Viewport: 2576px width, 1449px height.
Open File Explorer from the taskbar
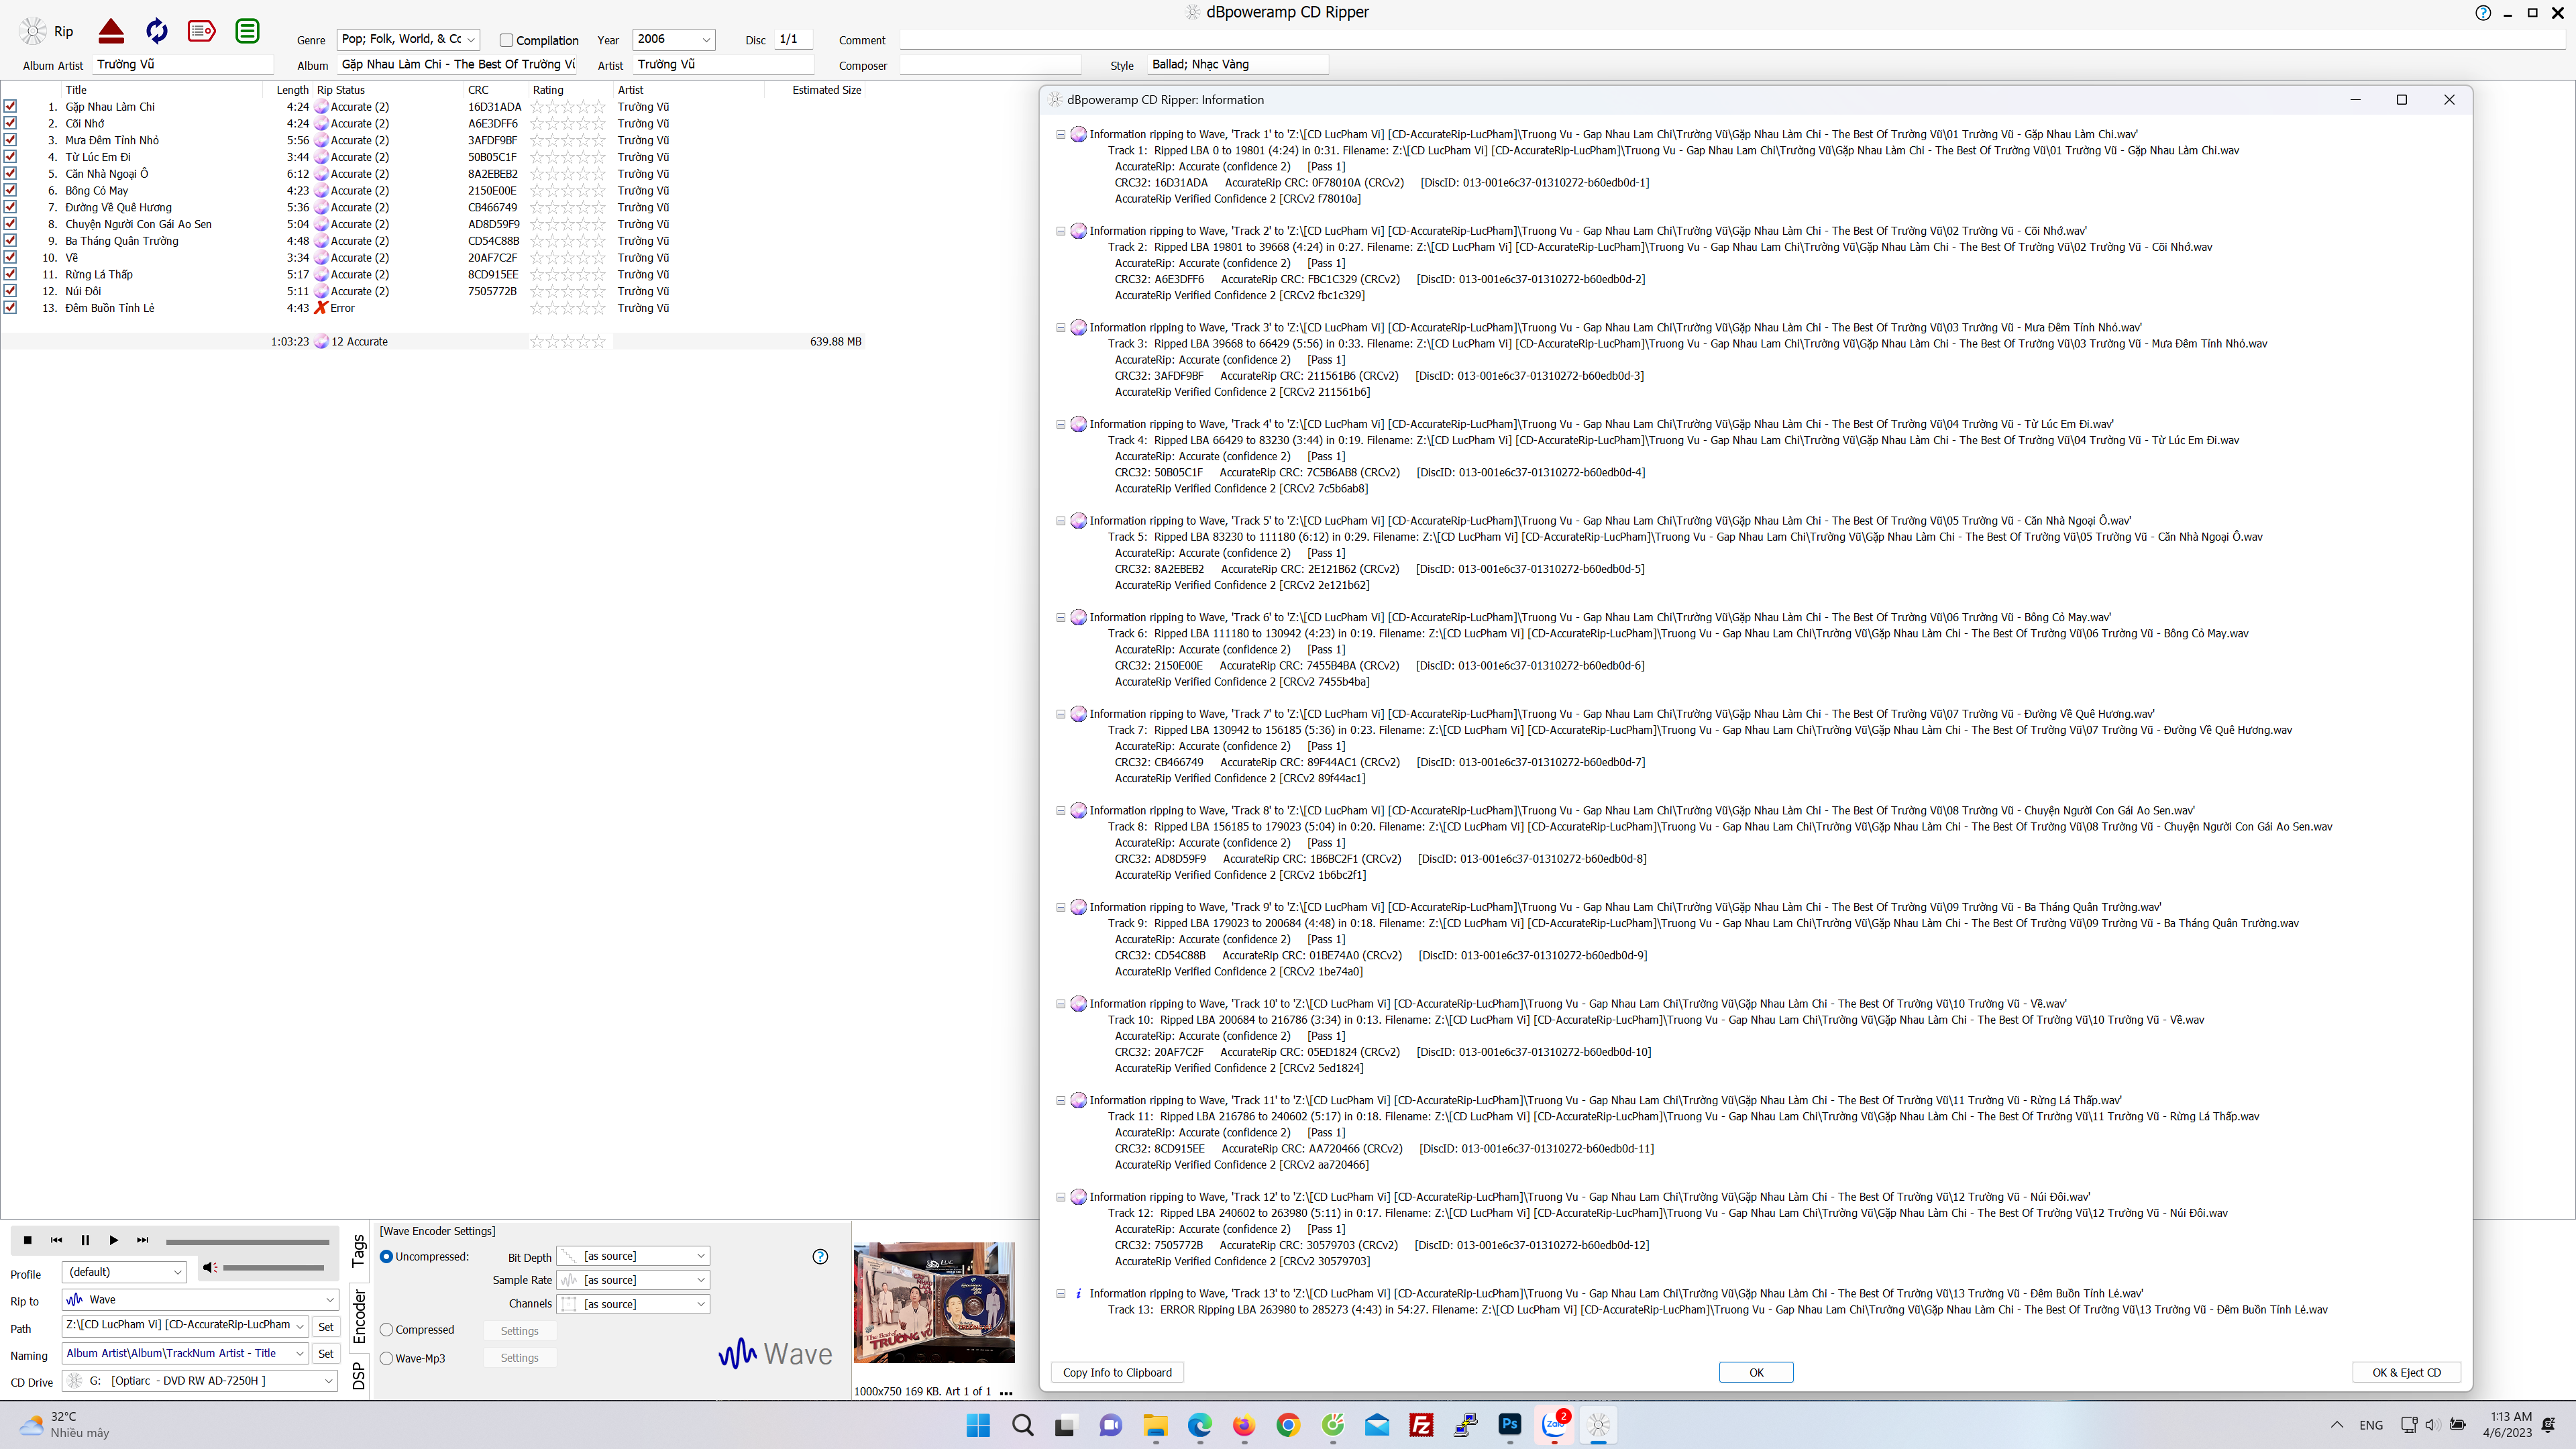pos(1155,1425)
